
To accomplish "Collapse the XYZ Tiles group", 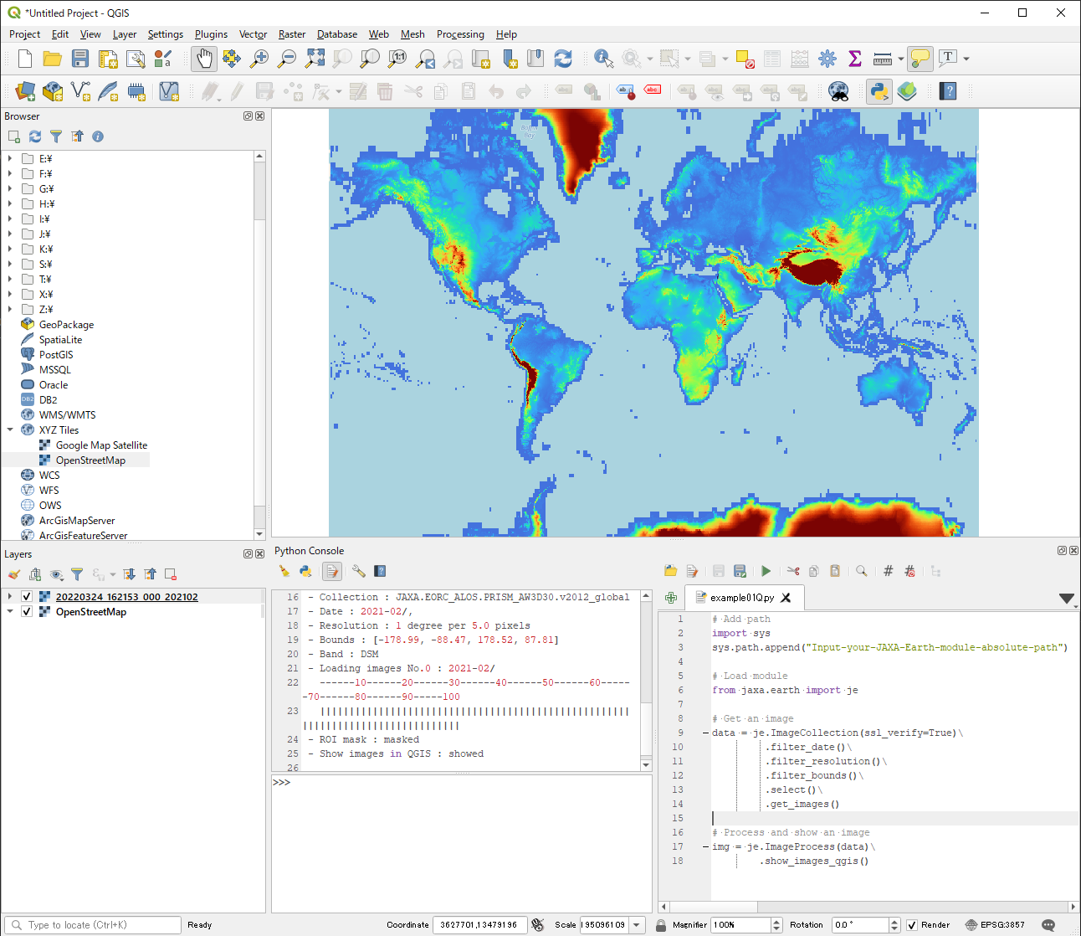I will [x=11, y=429].
